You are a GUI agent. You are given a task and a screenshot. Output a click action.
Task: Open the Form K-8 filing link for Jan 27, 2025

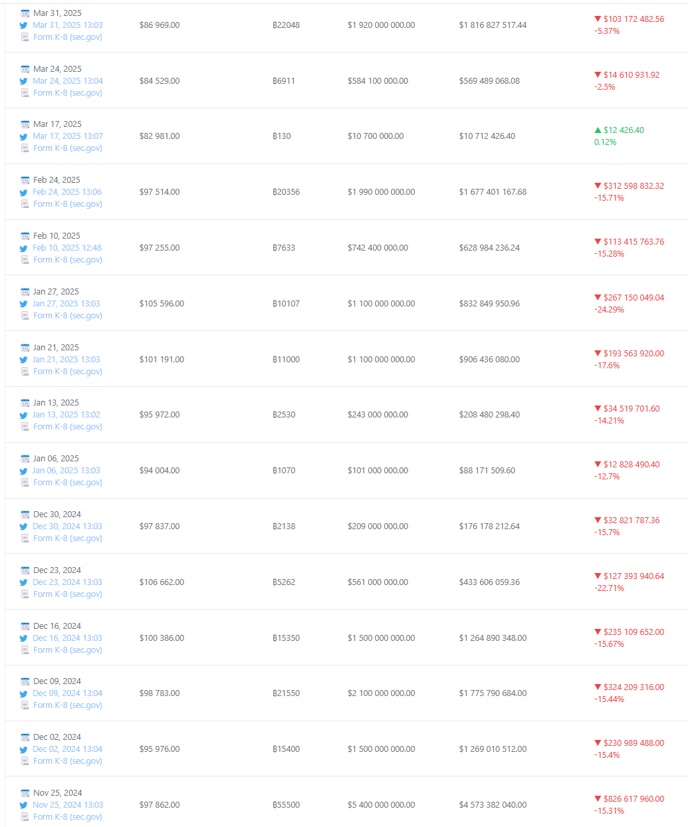tap(68, 316)
